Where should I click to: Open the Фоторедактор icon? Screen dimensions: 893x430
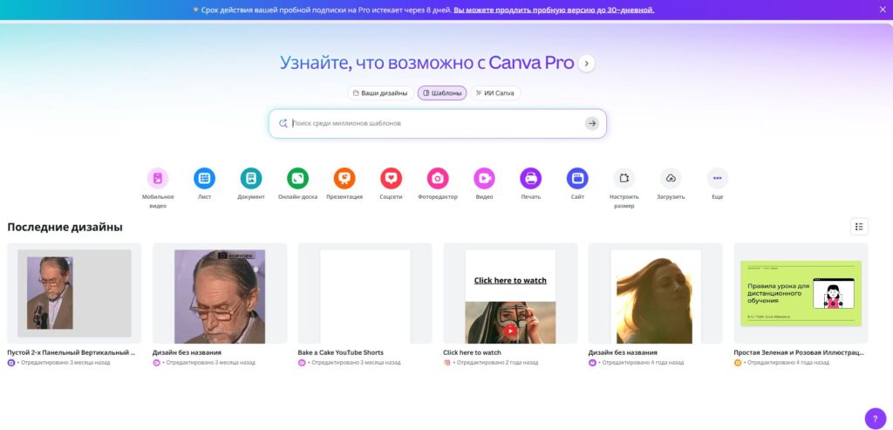438,178
